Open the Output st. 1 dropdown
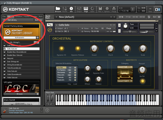Screen dimensions: 163x120 78,28
